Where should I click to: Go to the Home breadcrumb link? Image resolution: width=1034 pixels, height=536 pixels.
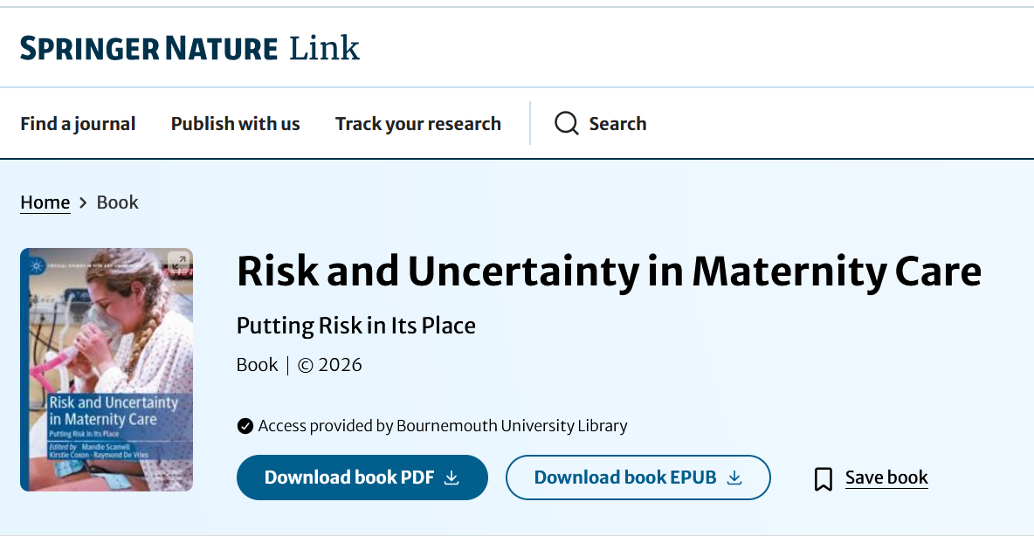(45, 203)
